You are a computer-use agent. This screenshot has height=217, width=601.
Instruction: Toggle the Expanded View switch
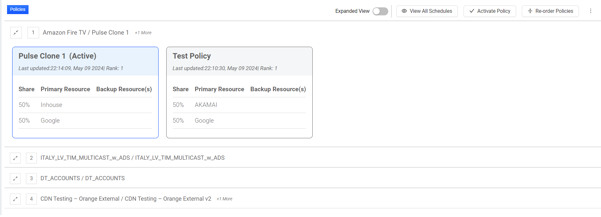coord(380,11)
